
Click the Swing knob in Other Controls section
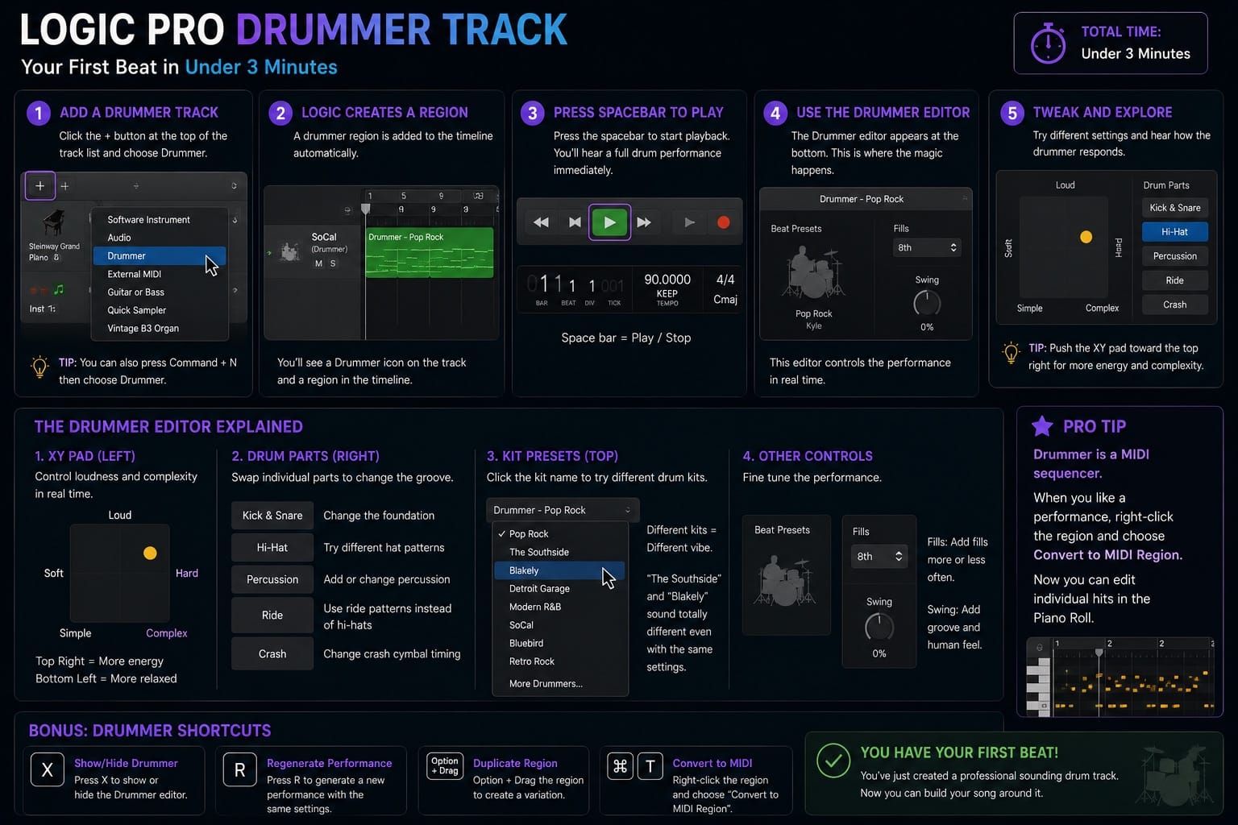[879, 627]
